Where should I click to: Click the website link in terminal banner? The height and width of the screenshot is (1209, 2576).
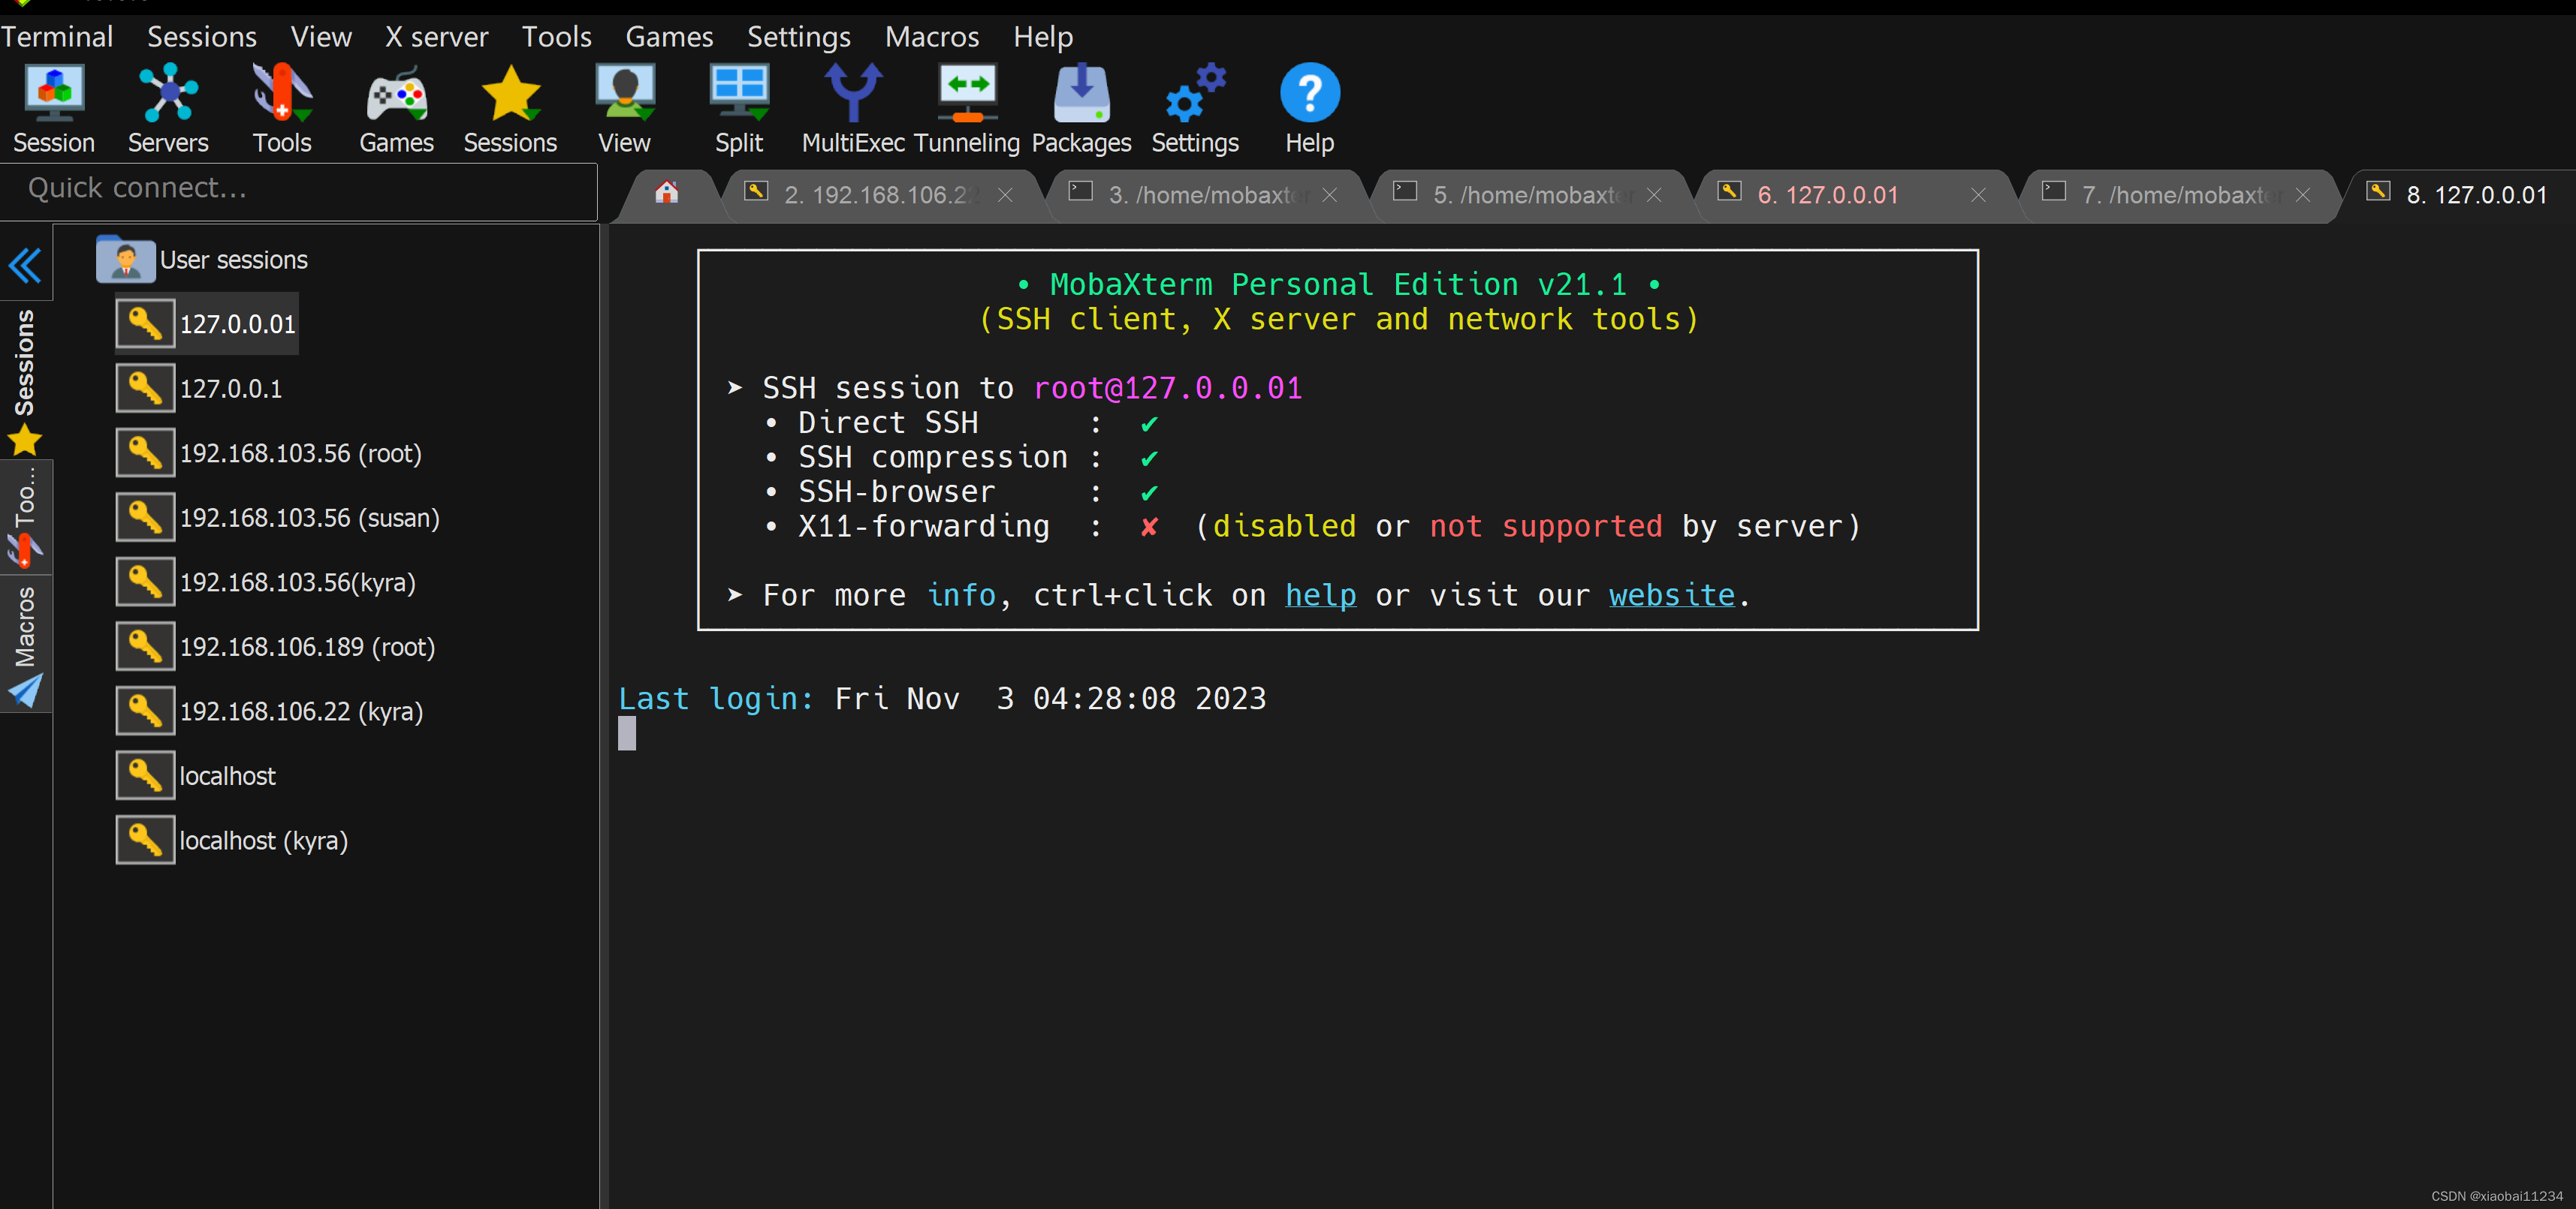tap(1672, 596)
